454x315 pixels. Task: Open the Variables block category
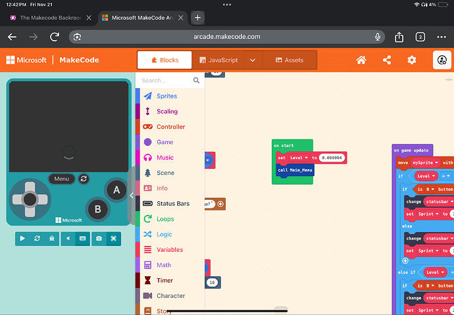170,250
